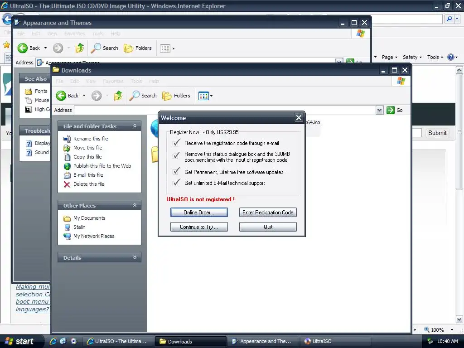The width and height of the screenshot is (464, 348).
Task: Open the Start menu
Action: [x=21, y=341]
